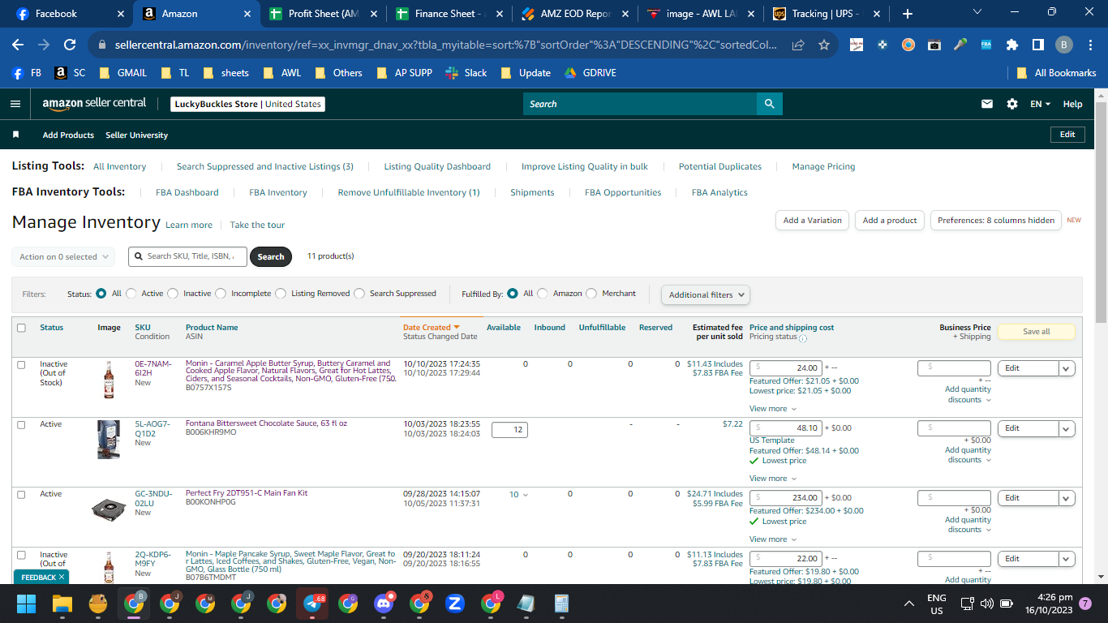
Task: Open the Edit dropdown arrow for Perfect Fry row
Action: [x=1067, y=498]
